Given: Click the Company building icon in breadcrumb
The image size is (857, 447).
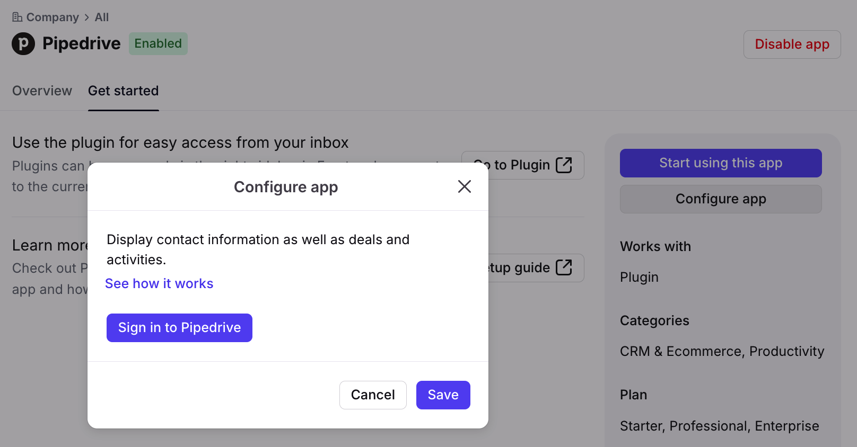Looking at the screenshot, I should point(18,17).
